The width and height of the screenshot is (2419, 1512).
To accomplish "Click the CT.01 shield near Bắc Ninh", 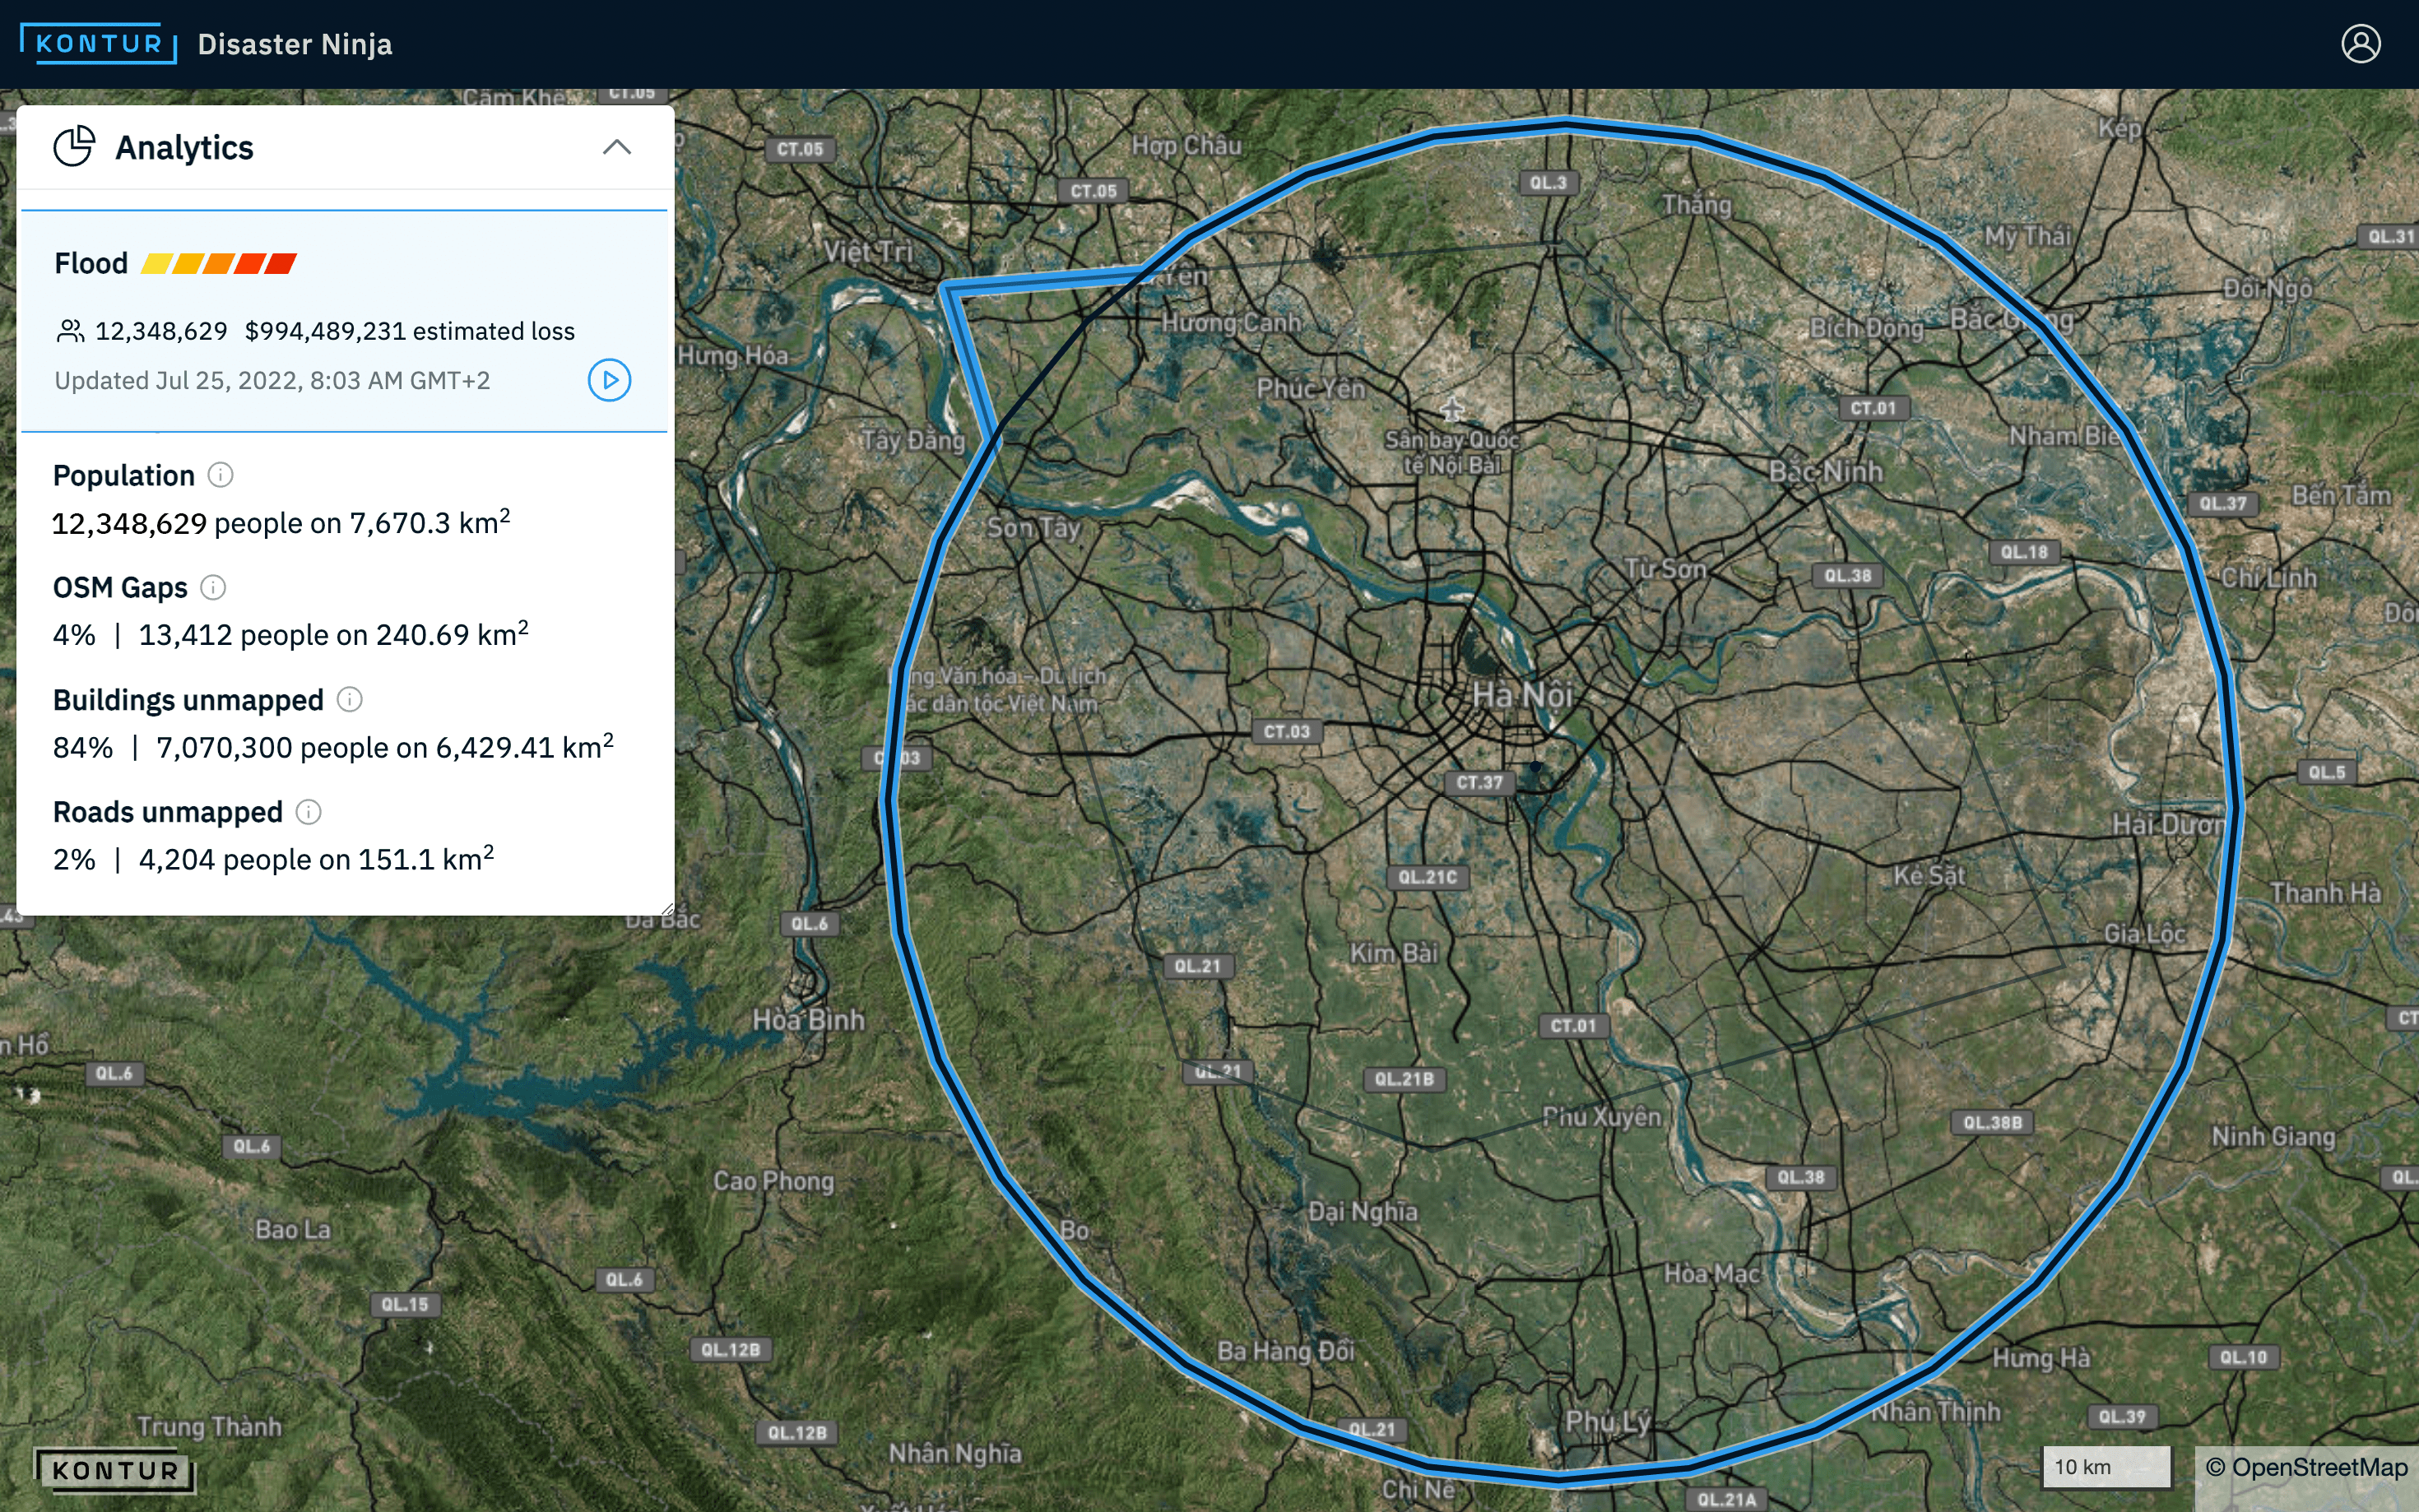I will [x=1873, y=408].
